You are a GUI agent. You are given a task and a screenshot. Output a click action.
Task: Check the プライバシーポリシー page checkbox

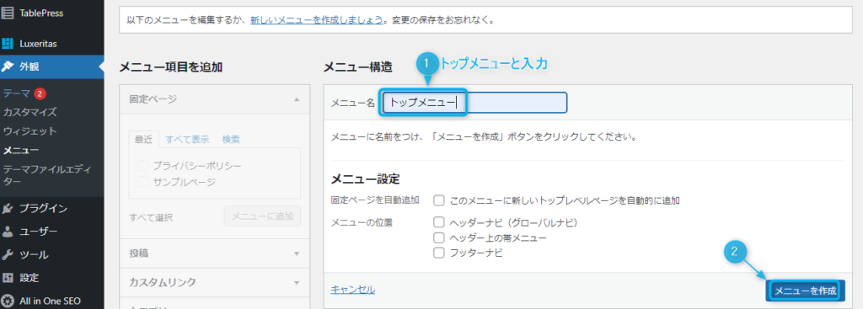click(x=143, y=165)
